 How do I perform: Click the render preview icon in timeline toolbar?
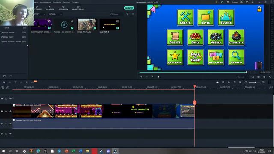[x=217, y=83]
